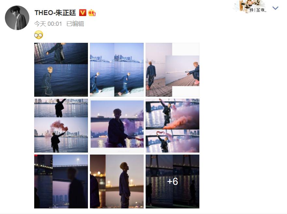Click the orange V verified badge
This screenshot has width=287, height=214.
82,13
